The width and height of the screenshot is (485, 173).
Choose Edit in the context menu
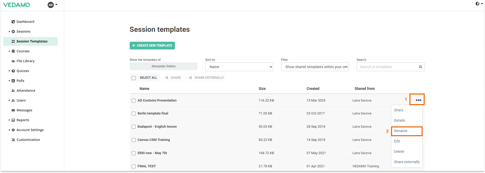pyautogui.click(x=397, y=141)
